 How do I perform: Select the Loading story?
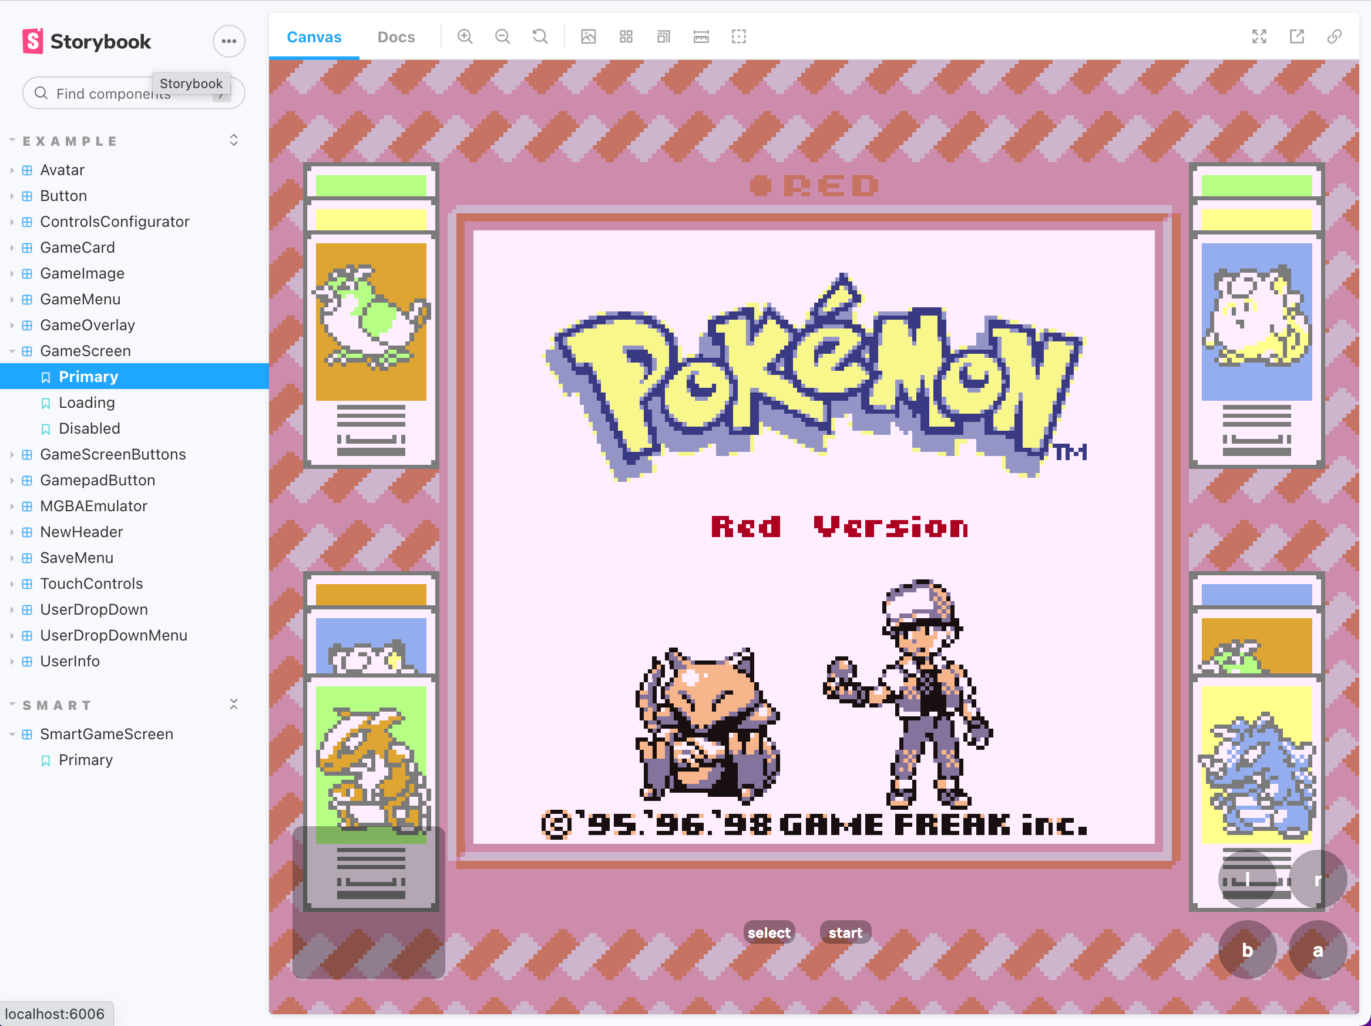tap(87, 403)
